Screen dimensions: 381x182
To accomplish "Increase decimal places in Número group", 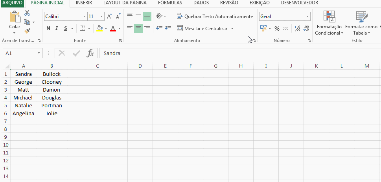I will 297,28.
